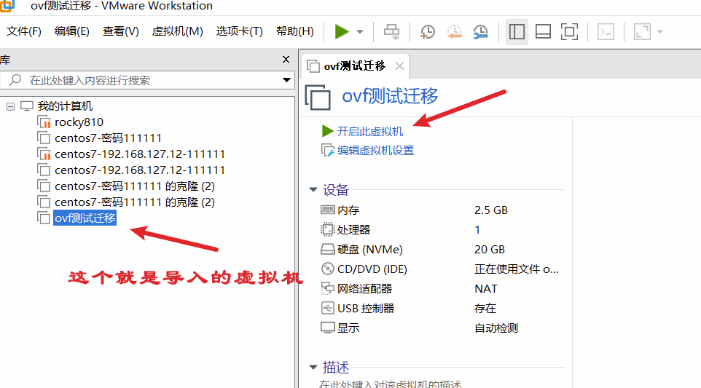The image size is (701, 388).
Task: Click the wrench settings icon beside 编辑虚拟机设置
Action: click(327, 151)
